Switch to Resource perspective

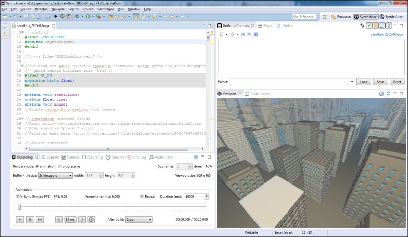tap(341, 17)
